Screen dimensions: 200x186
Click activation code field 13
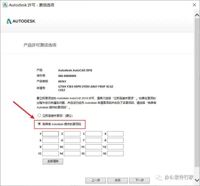click(50, 154)
